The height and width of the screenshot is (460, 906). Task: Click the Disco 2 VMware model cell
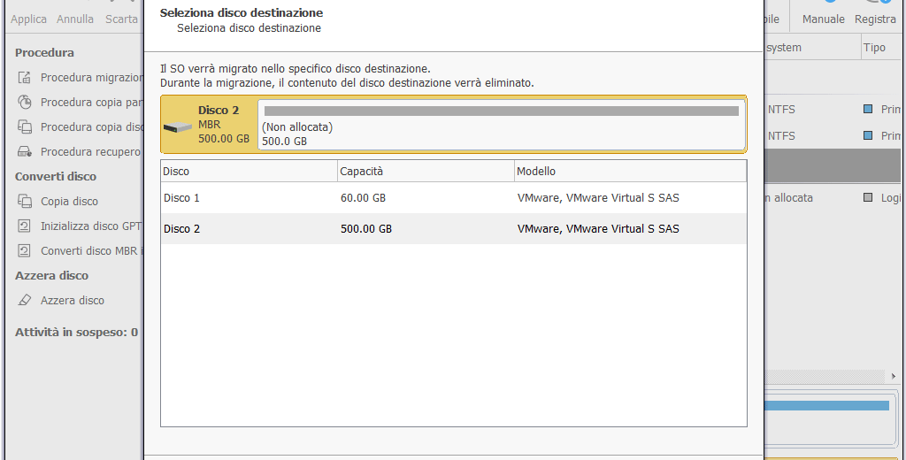pyautogui.click(x=598, y=229)
